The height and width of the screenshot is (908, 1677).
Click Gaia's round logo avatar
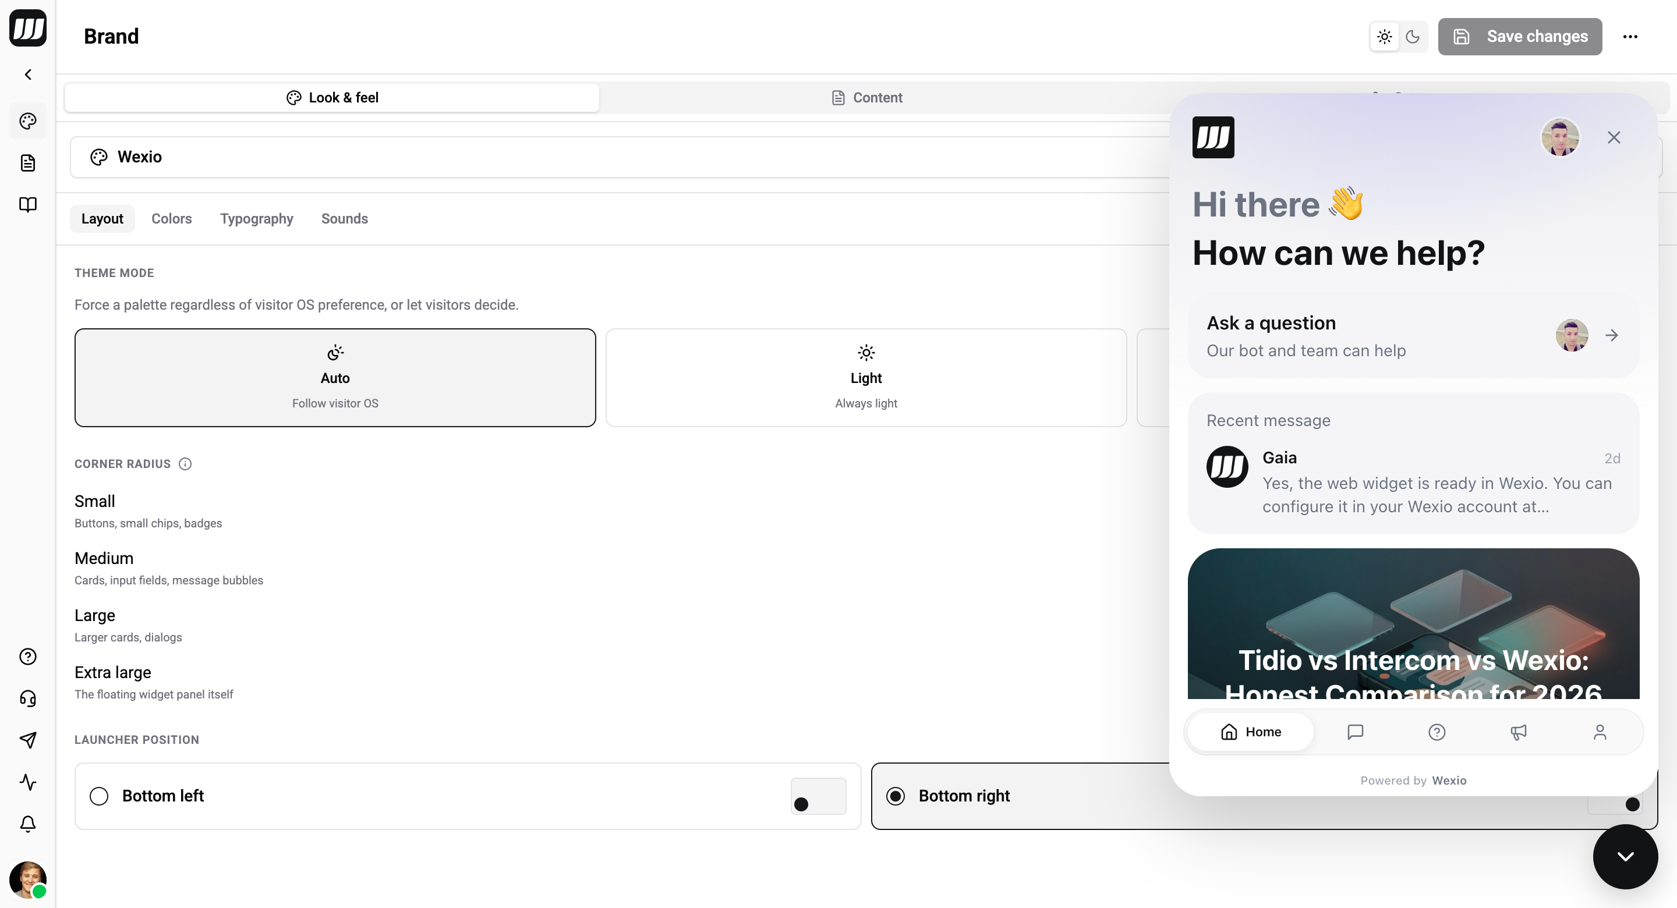click(1227, 467)
